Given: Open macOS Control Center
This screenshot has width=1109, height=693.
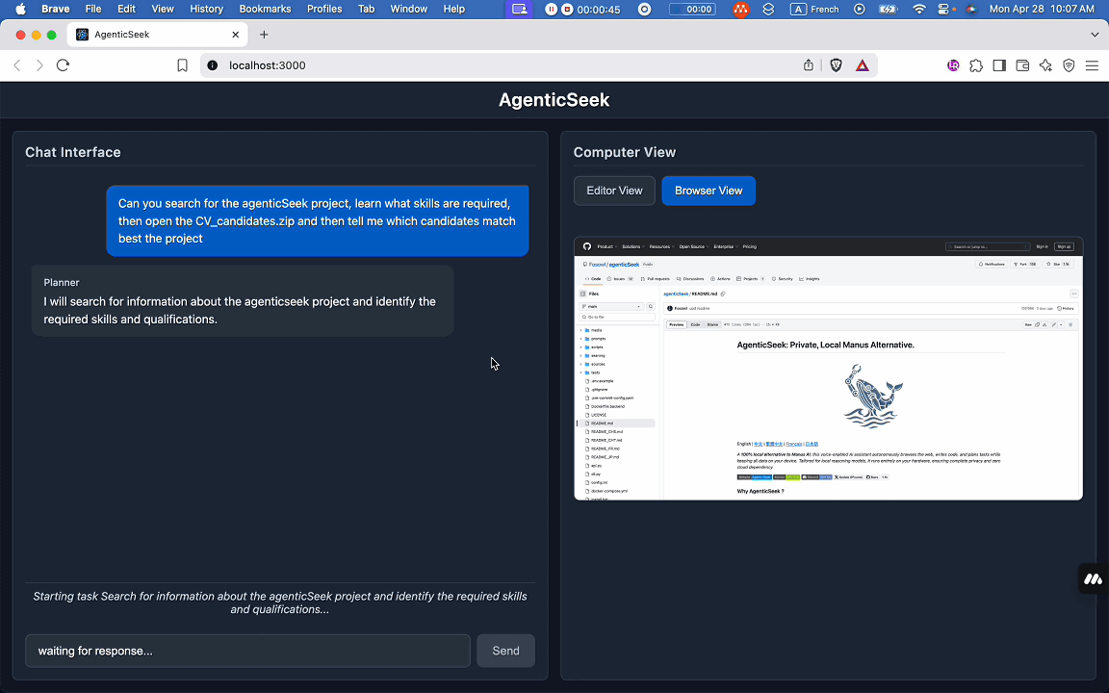Looking at the screenshot, I should 945,10.
